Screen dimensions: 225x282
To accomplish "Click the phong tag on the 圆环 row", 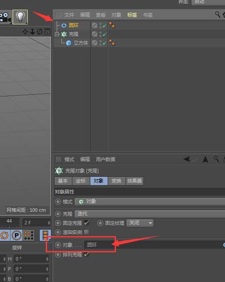I will pos(112,25).
